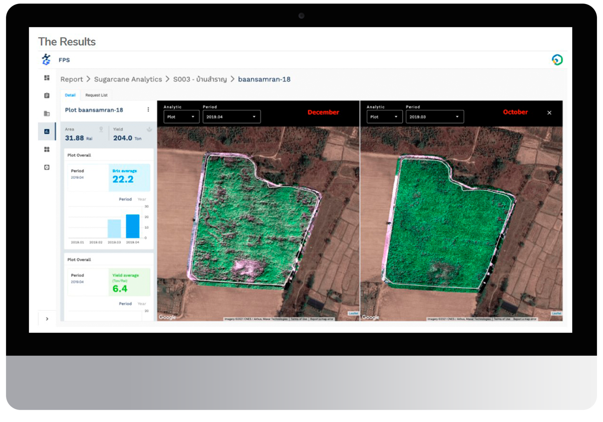The width and height of the screenshot is (603, 422).
Task: Select the bar chart analytics icon in the sidebar
Action: [47, 131]
